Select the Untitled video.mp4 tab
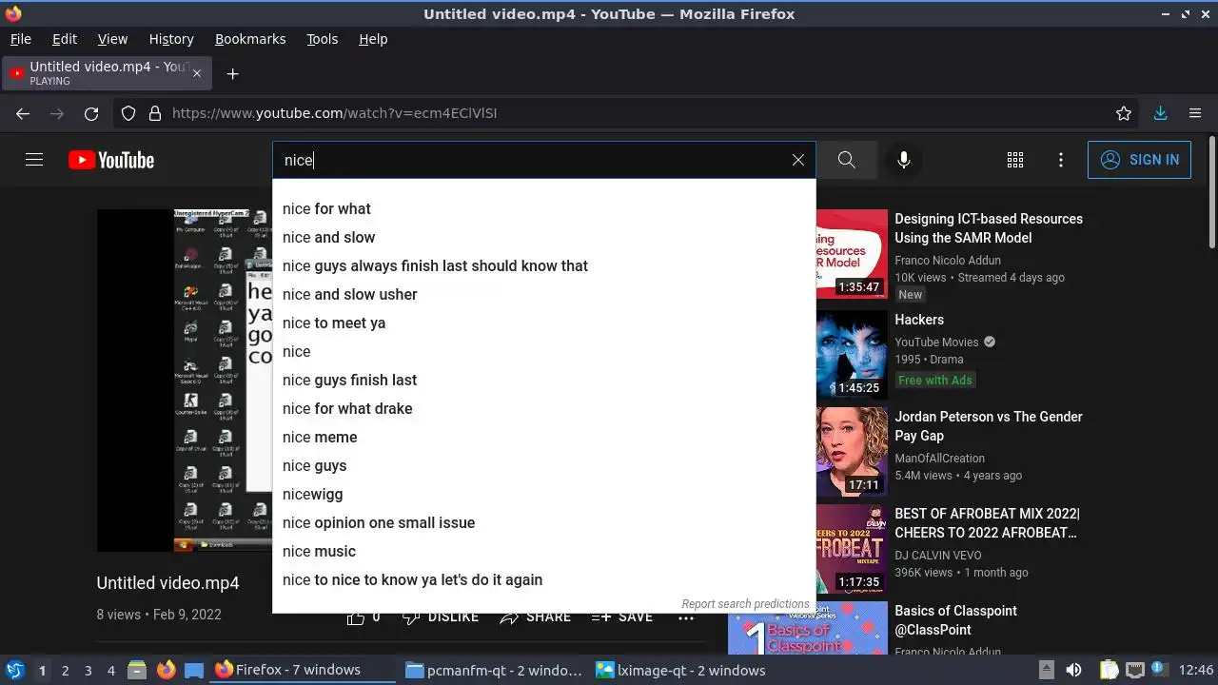 pyautogui.click(x=106, y=73)
